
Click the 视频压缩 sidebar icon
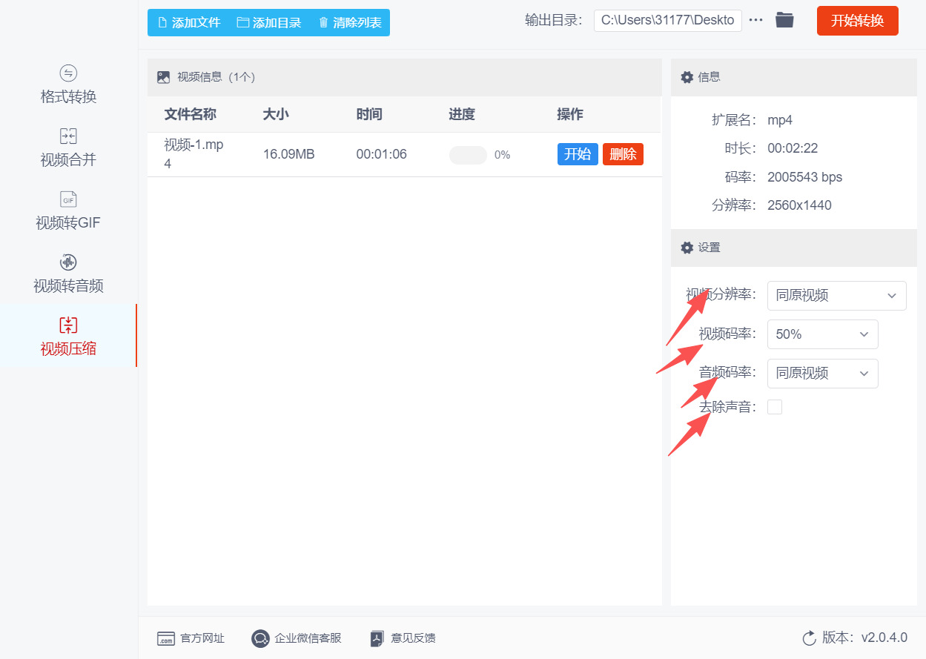68,325
